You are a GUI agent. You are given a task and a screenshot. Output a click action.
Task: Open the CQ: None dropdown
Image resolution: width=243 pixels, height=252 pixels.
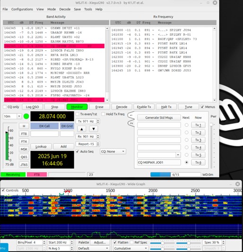click(113, 152)
